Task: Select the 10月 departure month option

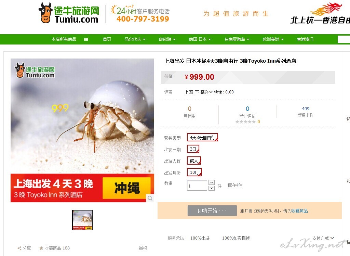Action: [194, 172]
